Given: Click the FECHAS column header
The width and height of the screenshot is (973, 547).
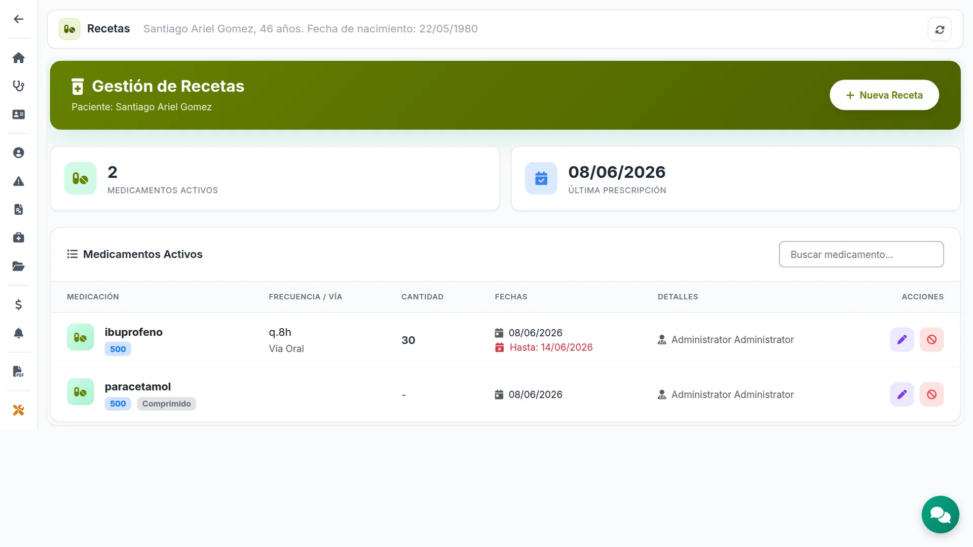Looking at the screenshot, I should [x=511, y=297].
